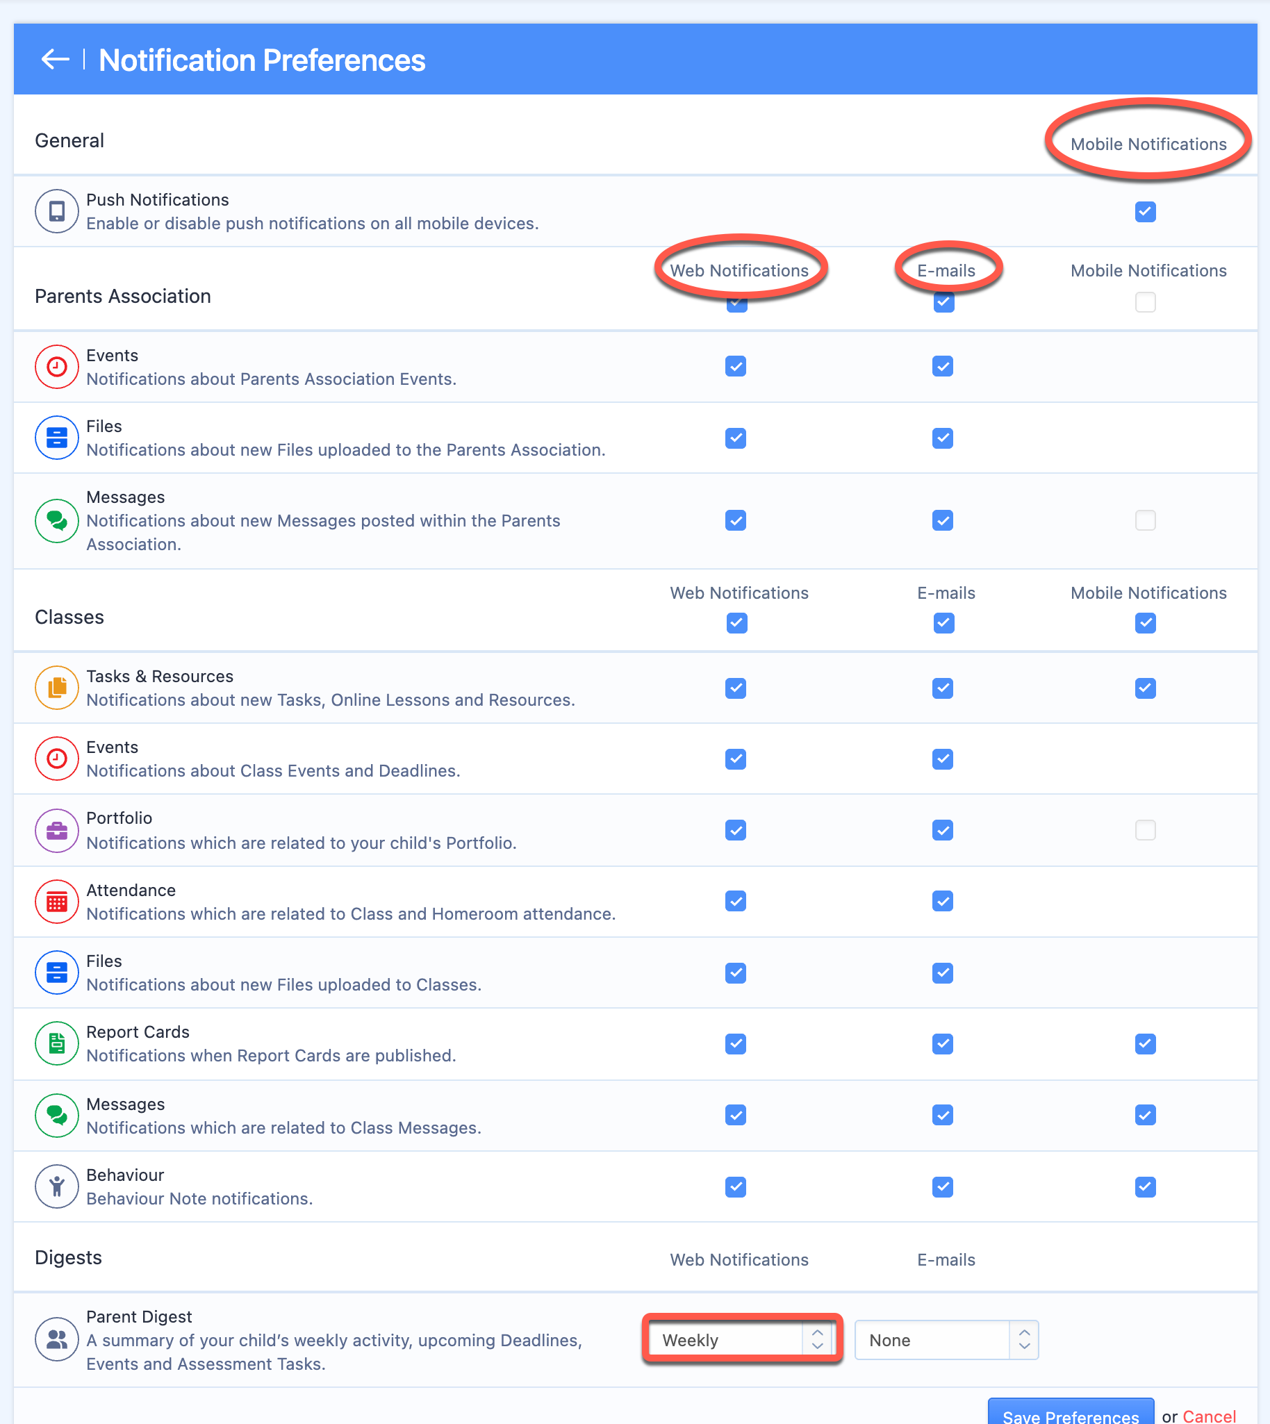
Task: Enable mobile notifications for Parents Association
Action: [x=1145, y=302]
